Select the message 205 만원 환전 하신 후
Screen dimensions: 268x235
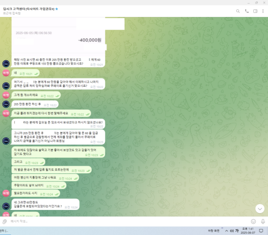point(35,104)
